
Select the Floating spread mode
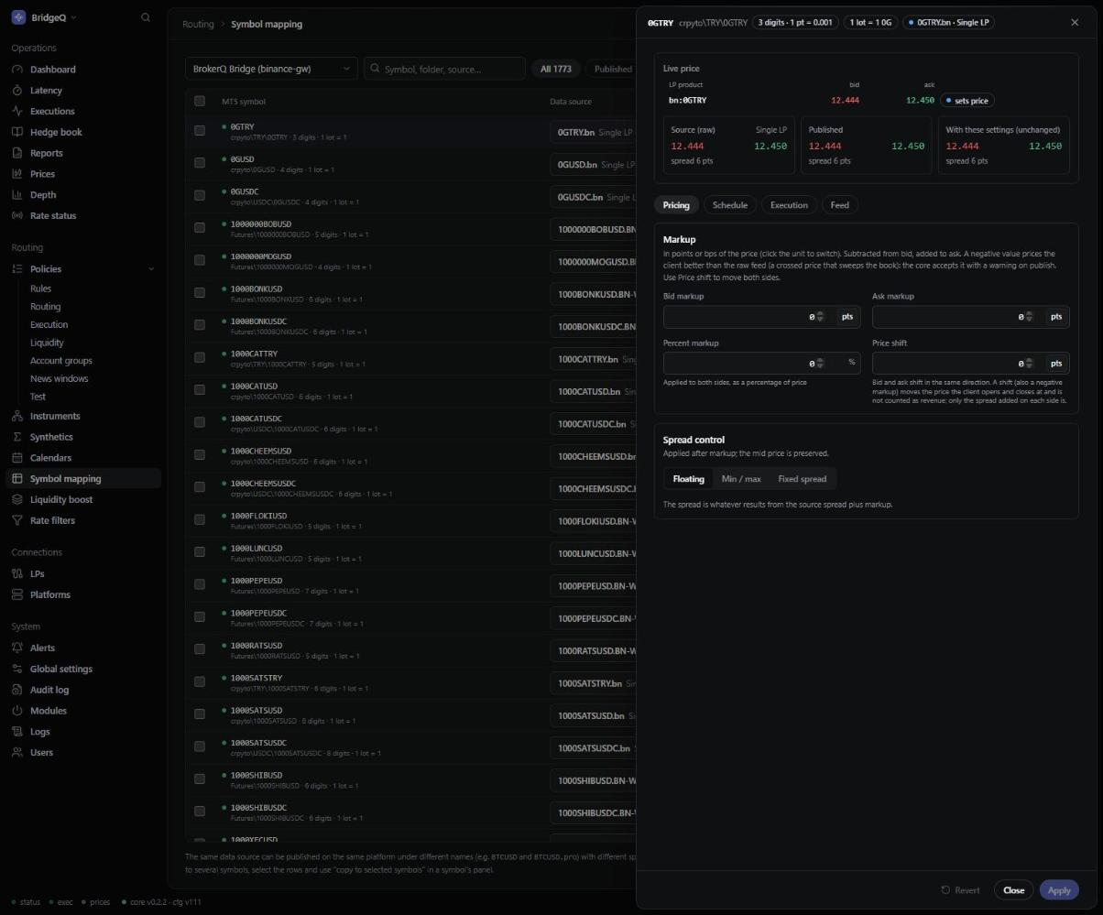[x=689, y=479]
